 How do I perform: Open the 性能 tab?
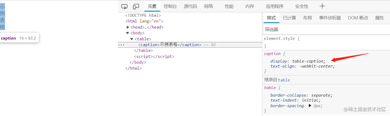pyautogui.click(x=229, y=7)
